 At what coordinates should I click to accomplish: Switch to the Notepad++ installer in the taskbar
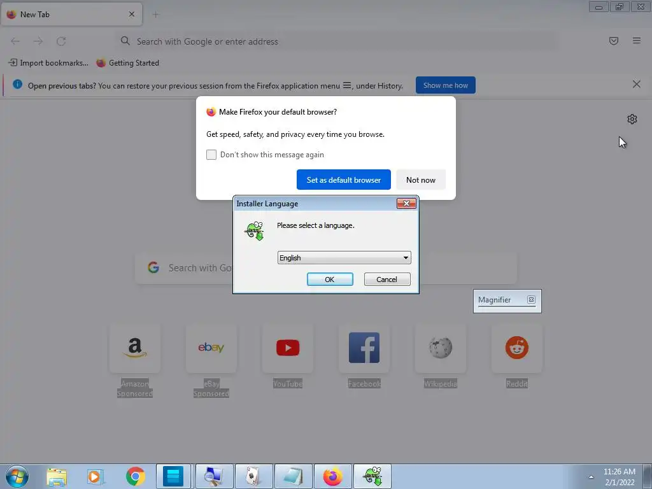(372, 476)
